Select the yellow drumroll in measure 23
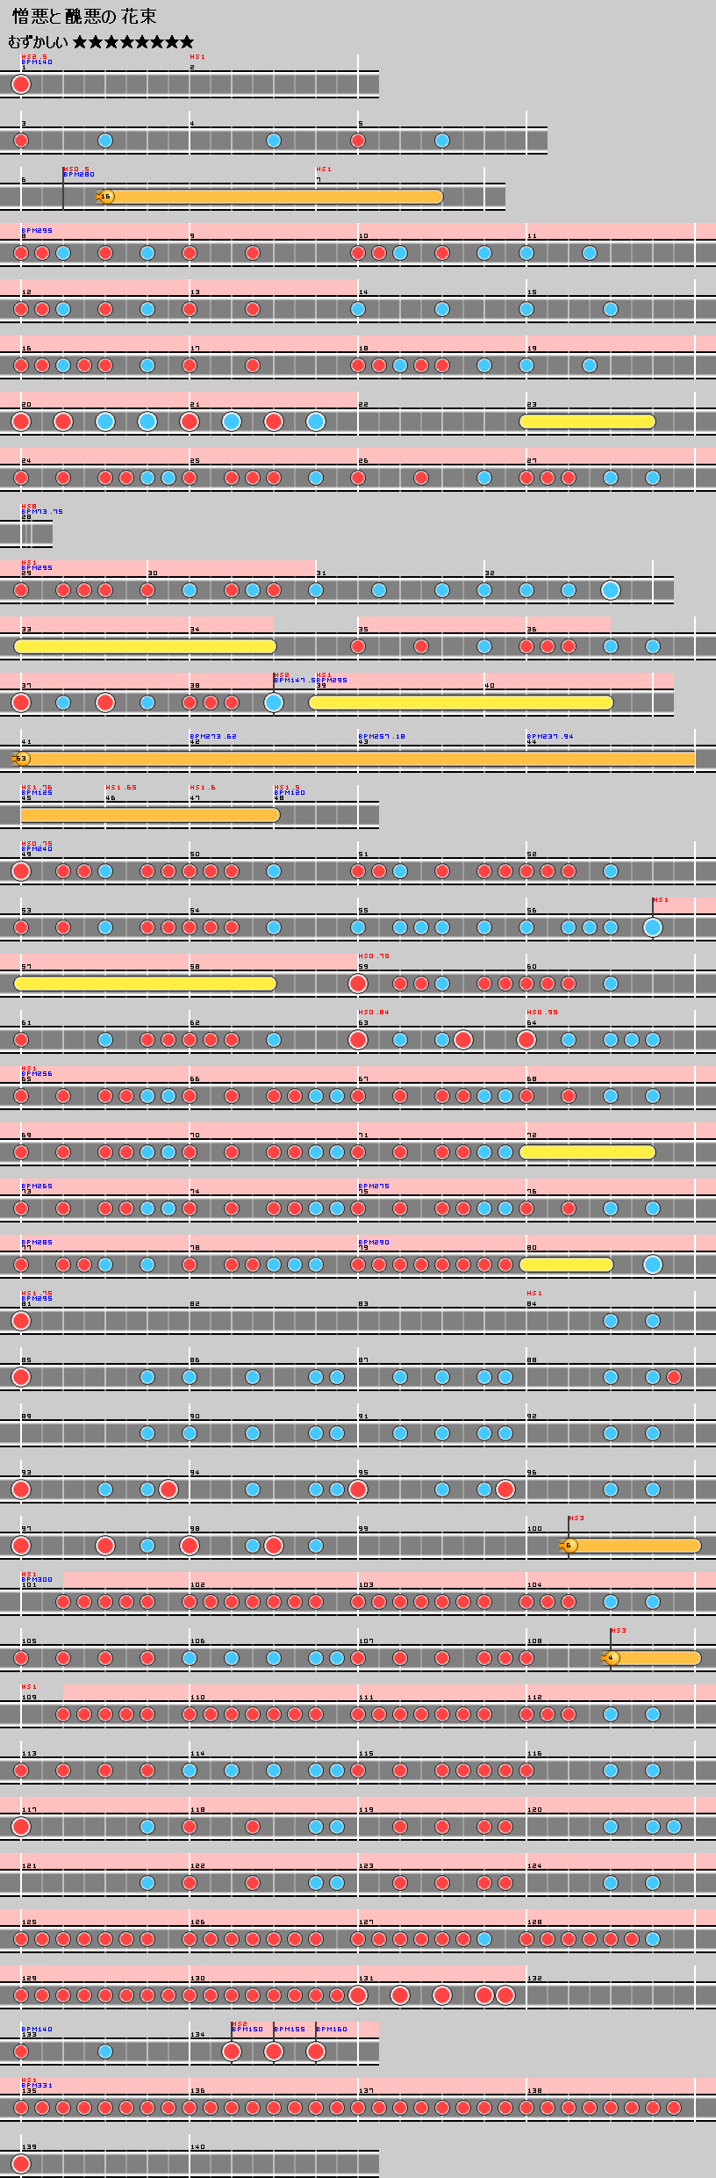Viewport: 716px width, 2178px height. point(587,422)
